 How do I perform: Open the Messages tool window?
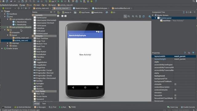tap(40, 107)
